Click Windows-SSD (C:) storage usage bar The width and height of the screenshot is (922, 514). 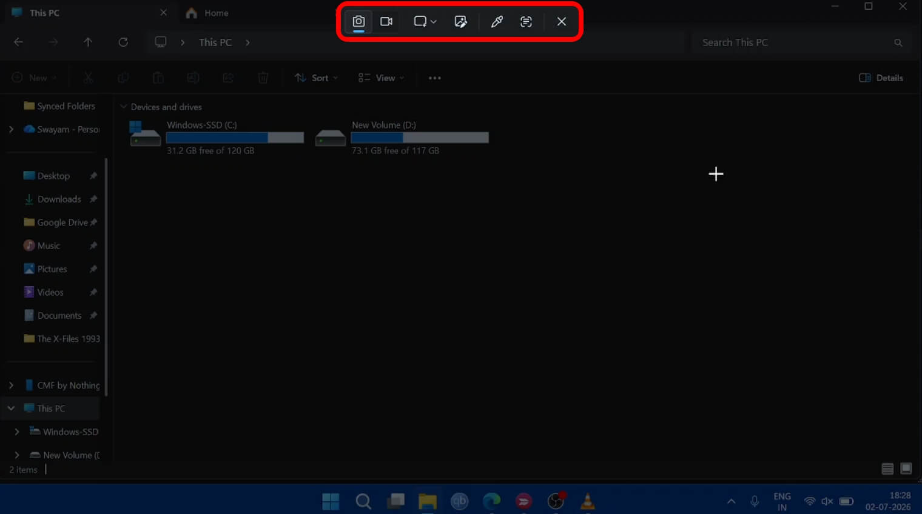[x=235, y=138]
